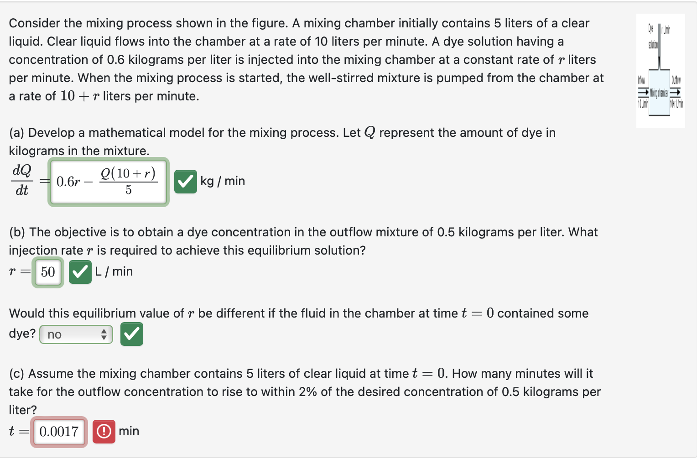Viewport: 697px width, 459px height.
Task: Click the t answer field showing 0.0017
Action: pyautogui.click(x=59, y=431)
